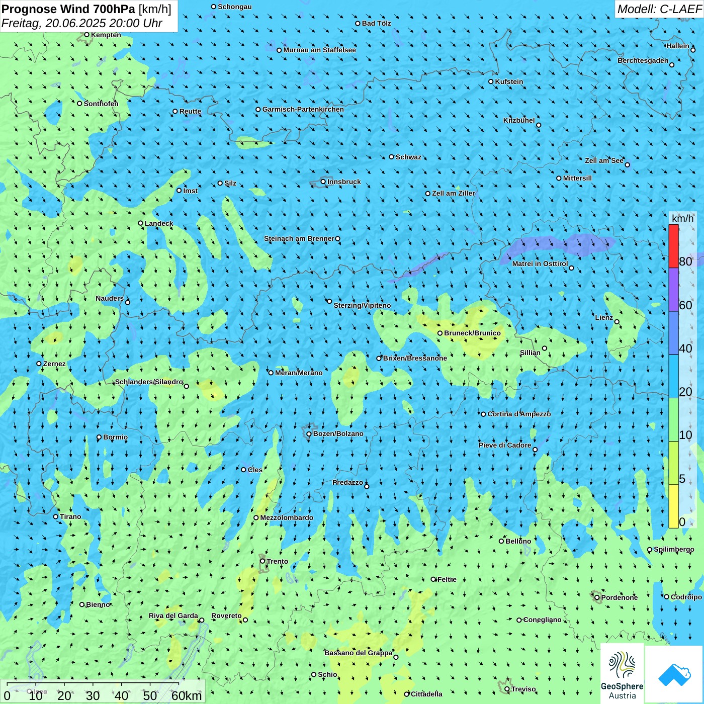Click the Nauders label

[x=109, y=298]
